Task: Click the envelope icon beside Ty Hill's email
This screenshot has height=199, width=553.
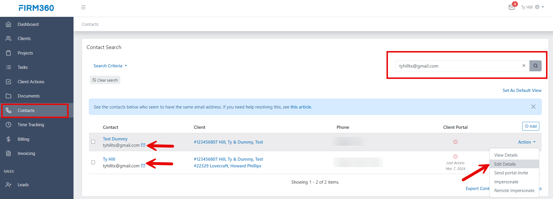Action: pos(143,166)
